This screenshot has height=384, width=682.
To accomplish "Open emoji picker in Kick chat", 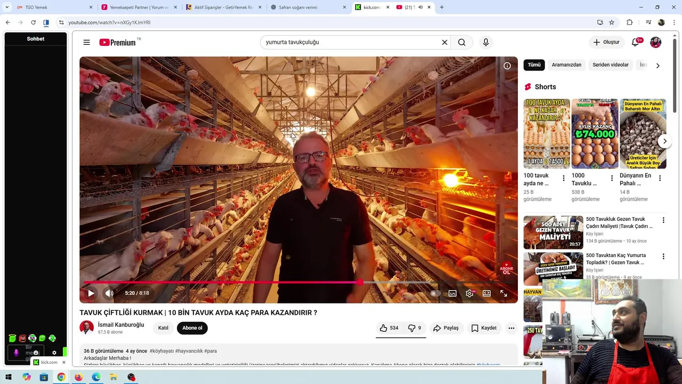I will point(36,353).
